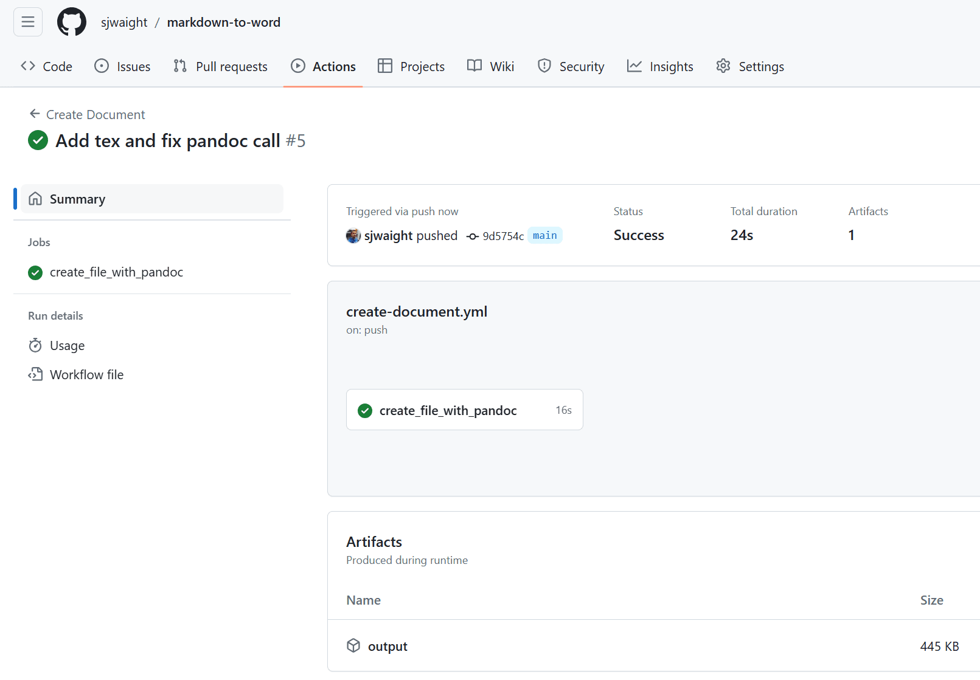Click the green check beside Add tex and fix pandoc call
This screenshot has height=680, width=980.
pos(37,140)
